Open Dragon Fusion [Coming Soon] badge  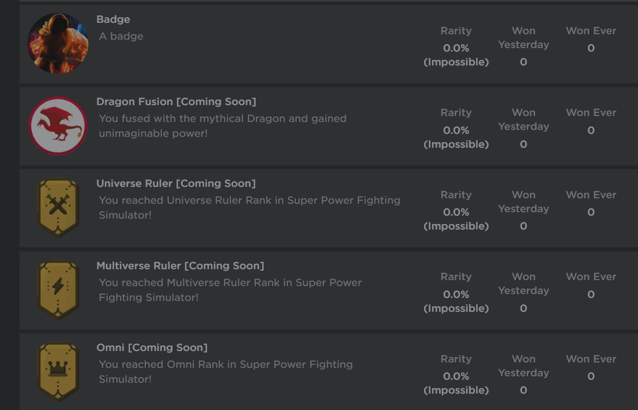pos(176,102)
